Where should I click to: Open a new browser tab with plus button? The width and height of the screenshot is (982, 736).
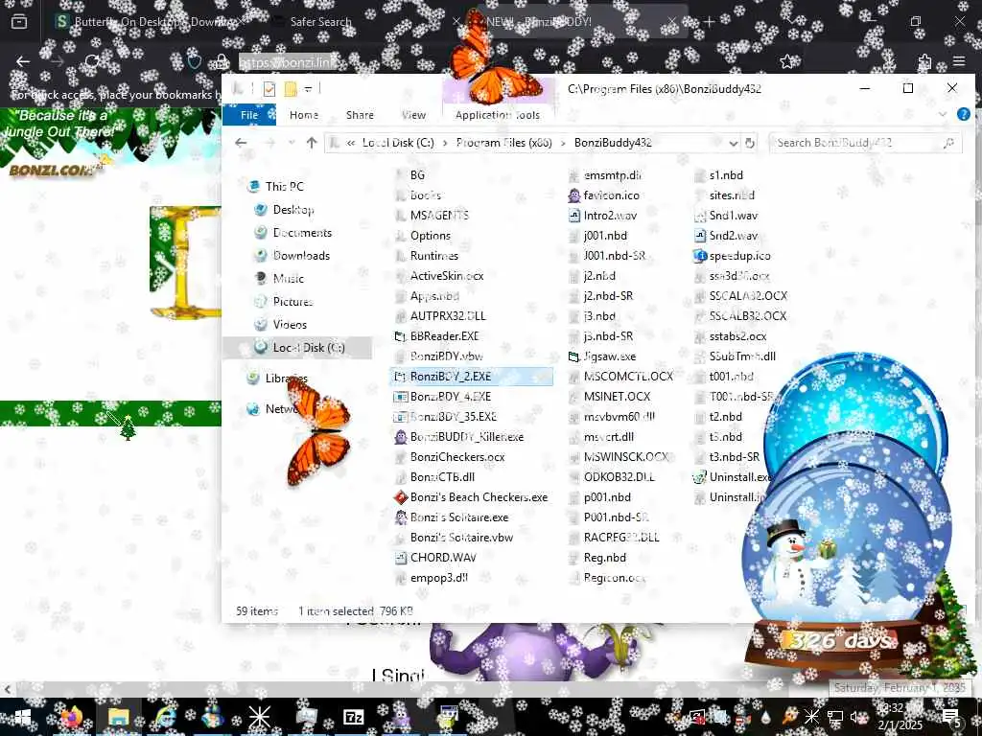[709, 21]
